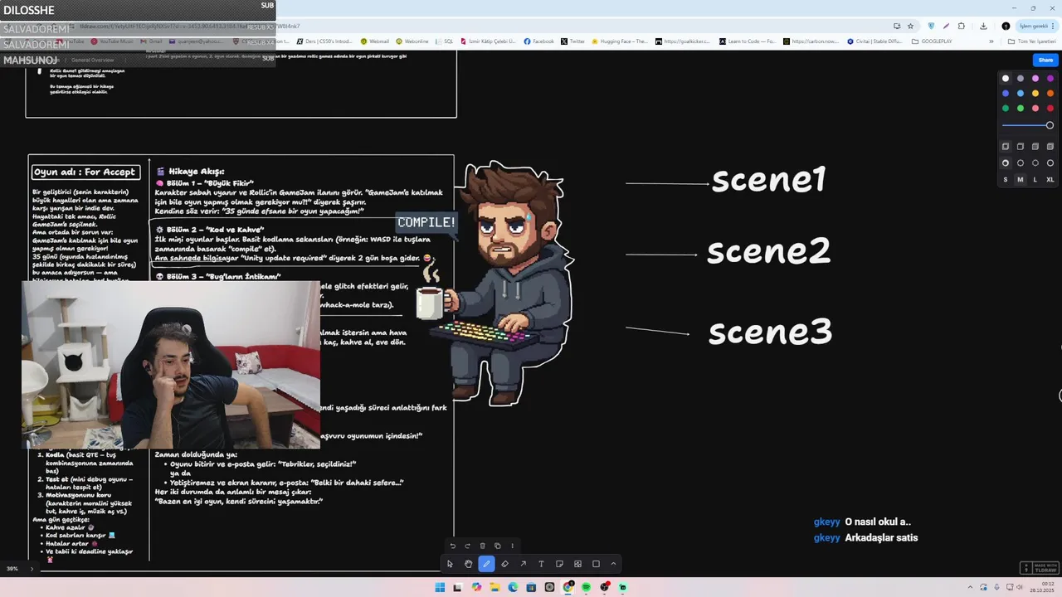
Task: Delete selection with trash icon
Action: [x=482, y=546]
